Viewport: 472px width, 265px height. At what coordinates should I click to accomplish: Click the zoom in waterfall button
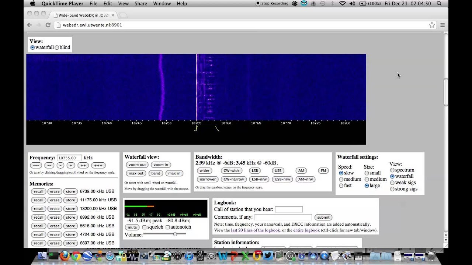coord(161,165)
